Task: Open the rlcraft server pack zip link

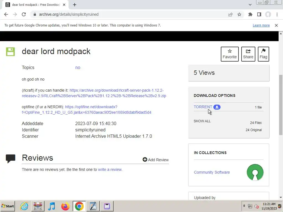Action: coord(94,93)
